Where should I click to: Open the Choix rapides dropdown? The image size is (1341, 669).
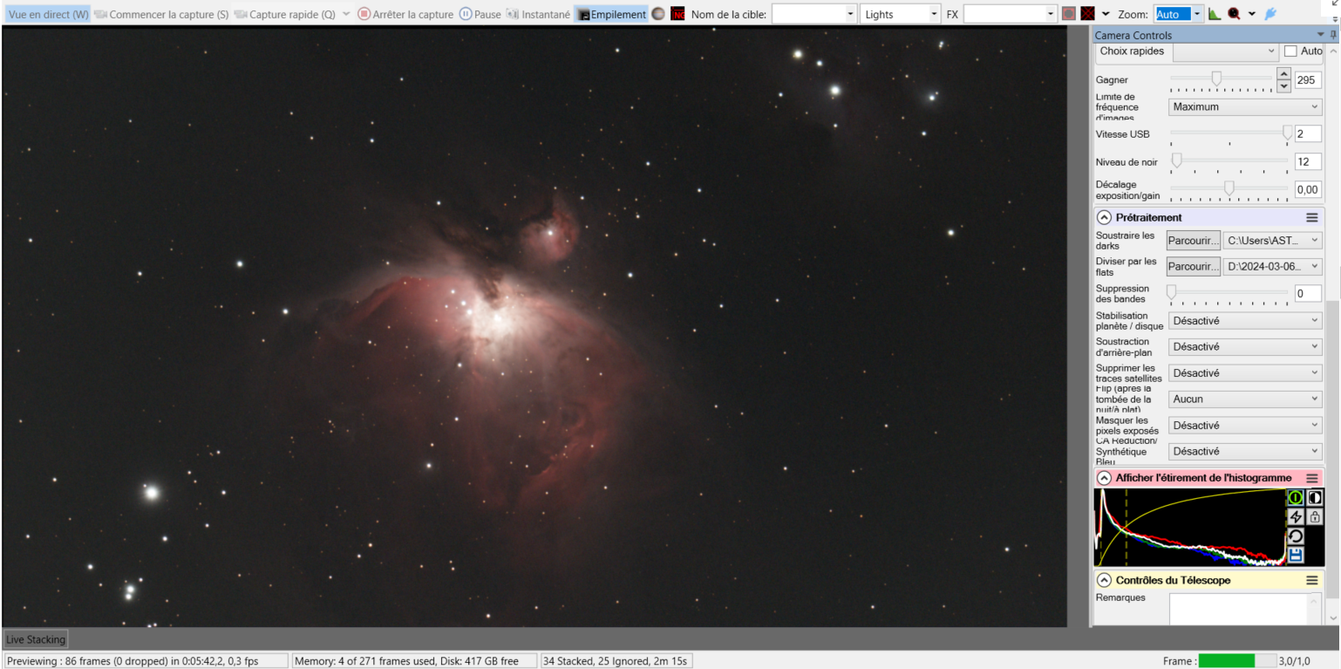click(1226, 51)
